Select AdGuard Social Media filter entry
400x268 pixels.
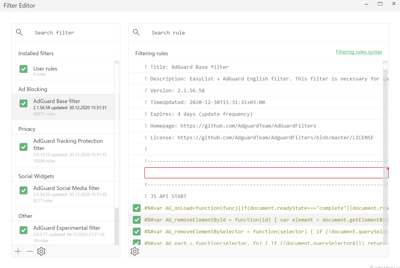click(63, 194)
